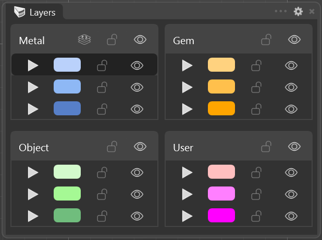Change the medium orange Gem layer color
322x240 pixels.
[x=221, y=86]
